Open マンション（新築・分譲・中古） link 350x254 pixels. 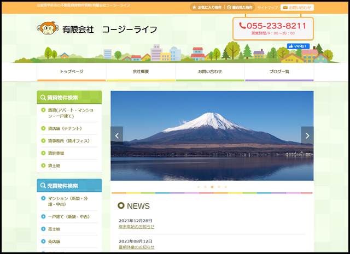pyautogui.click(x=68, y=202)
